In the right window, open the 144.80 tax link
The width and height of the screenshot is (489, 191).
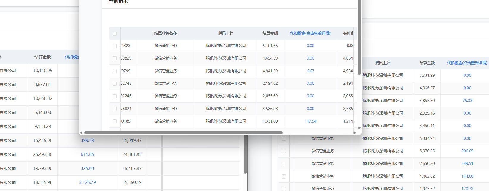pos(467,176)
